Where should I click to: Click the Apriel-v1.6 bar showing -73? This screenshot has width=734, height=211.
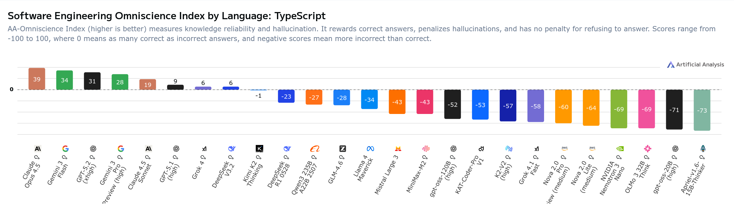(x=702, y=110)
